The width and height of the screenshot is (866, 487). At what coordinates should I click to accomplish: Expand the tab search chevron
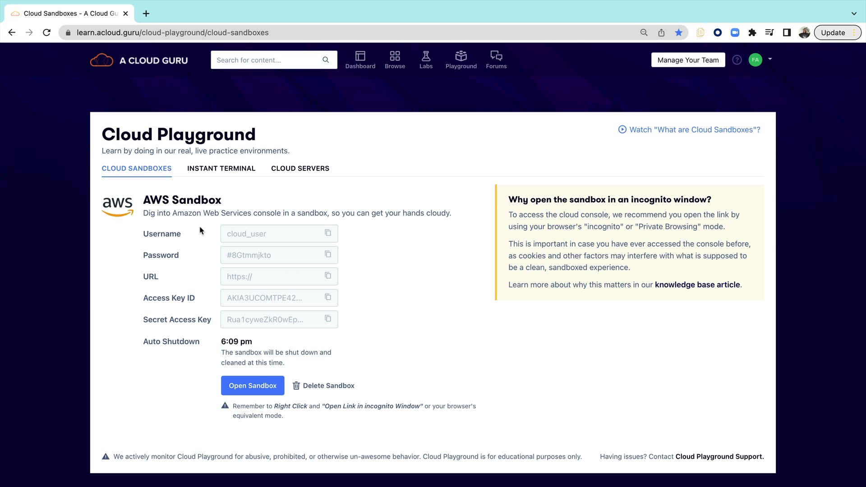point(854,14)
